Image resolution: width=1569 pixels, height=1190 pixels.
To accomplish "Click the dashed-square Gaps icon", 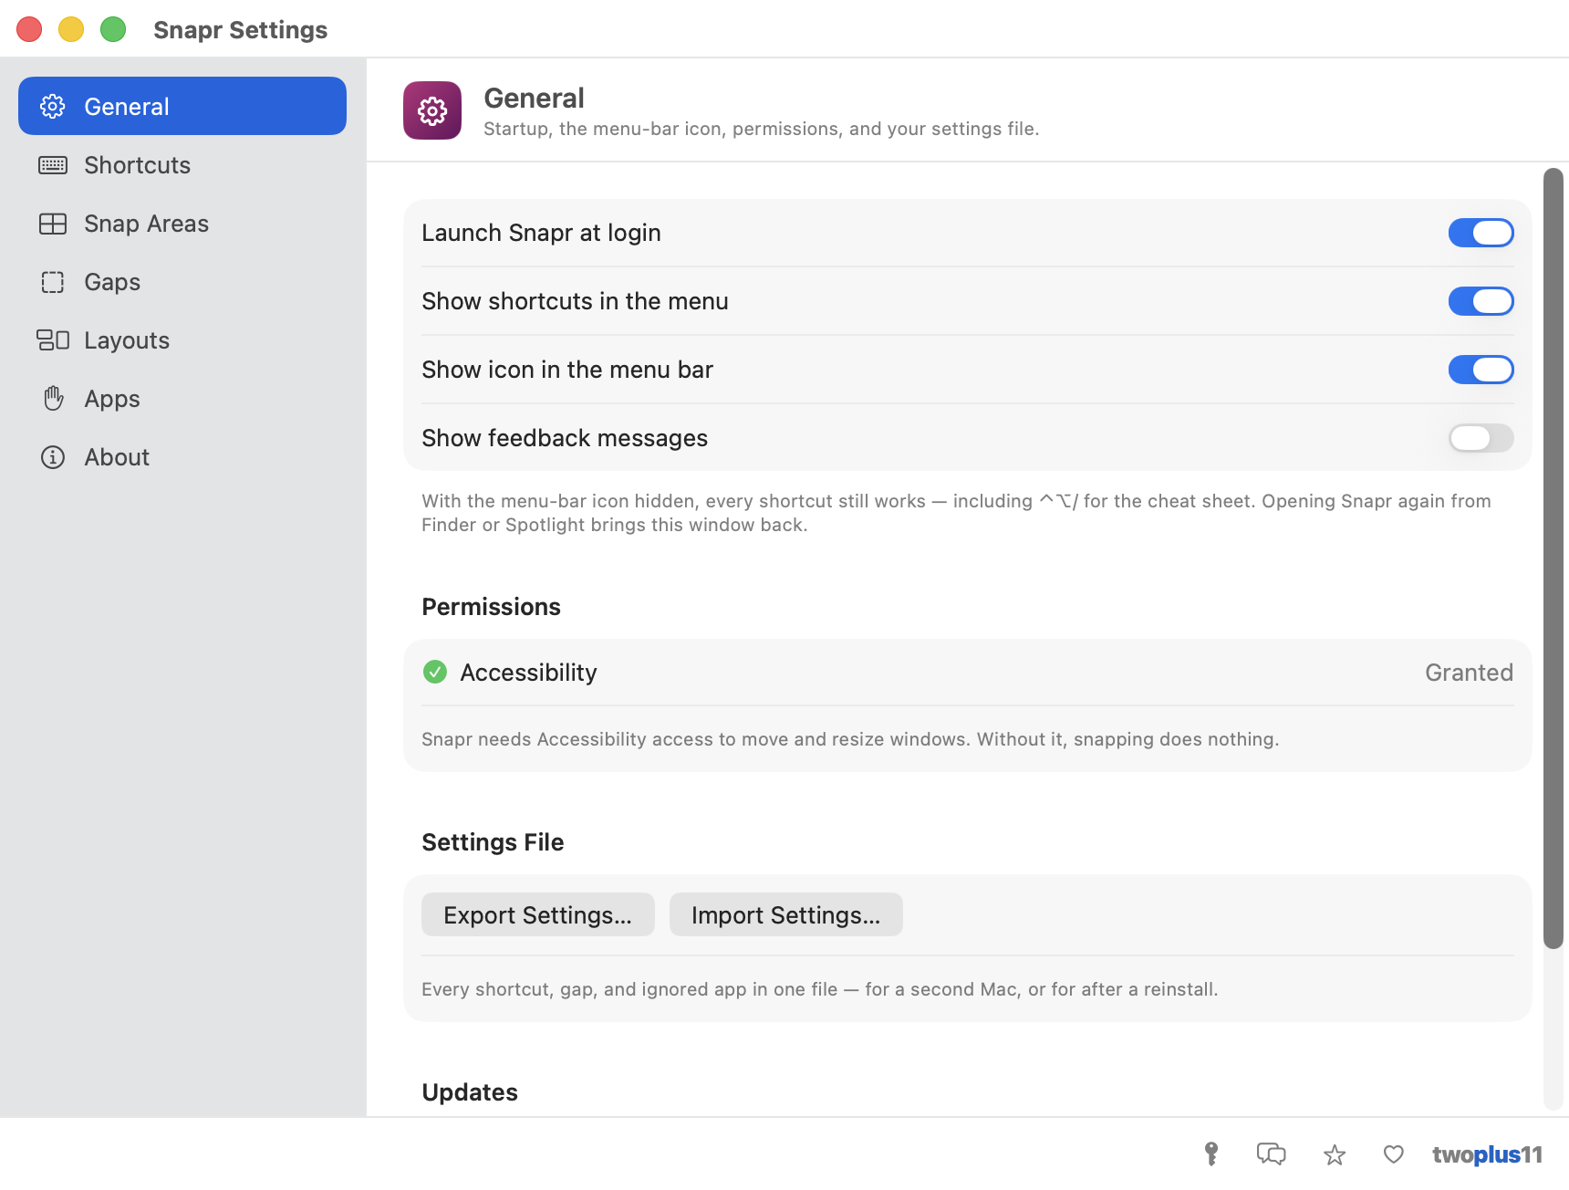I will [53, 282].
